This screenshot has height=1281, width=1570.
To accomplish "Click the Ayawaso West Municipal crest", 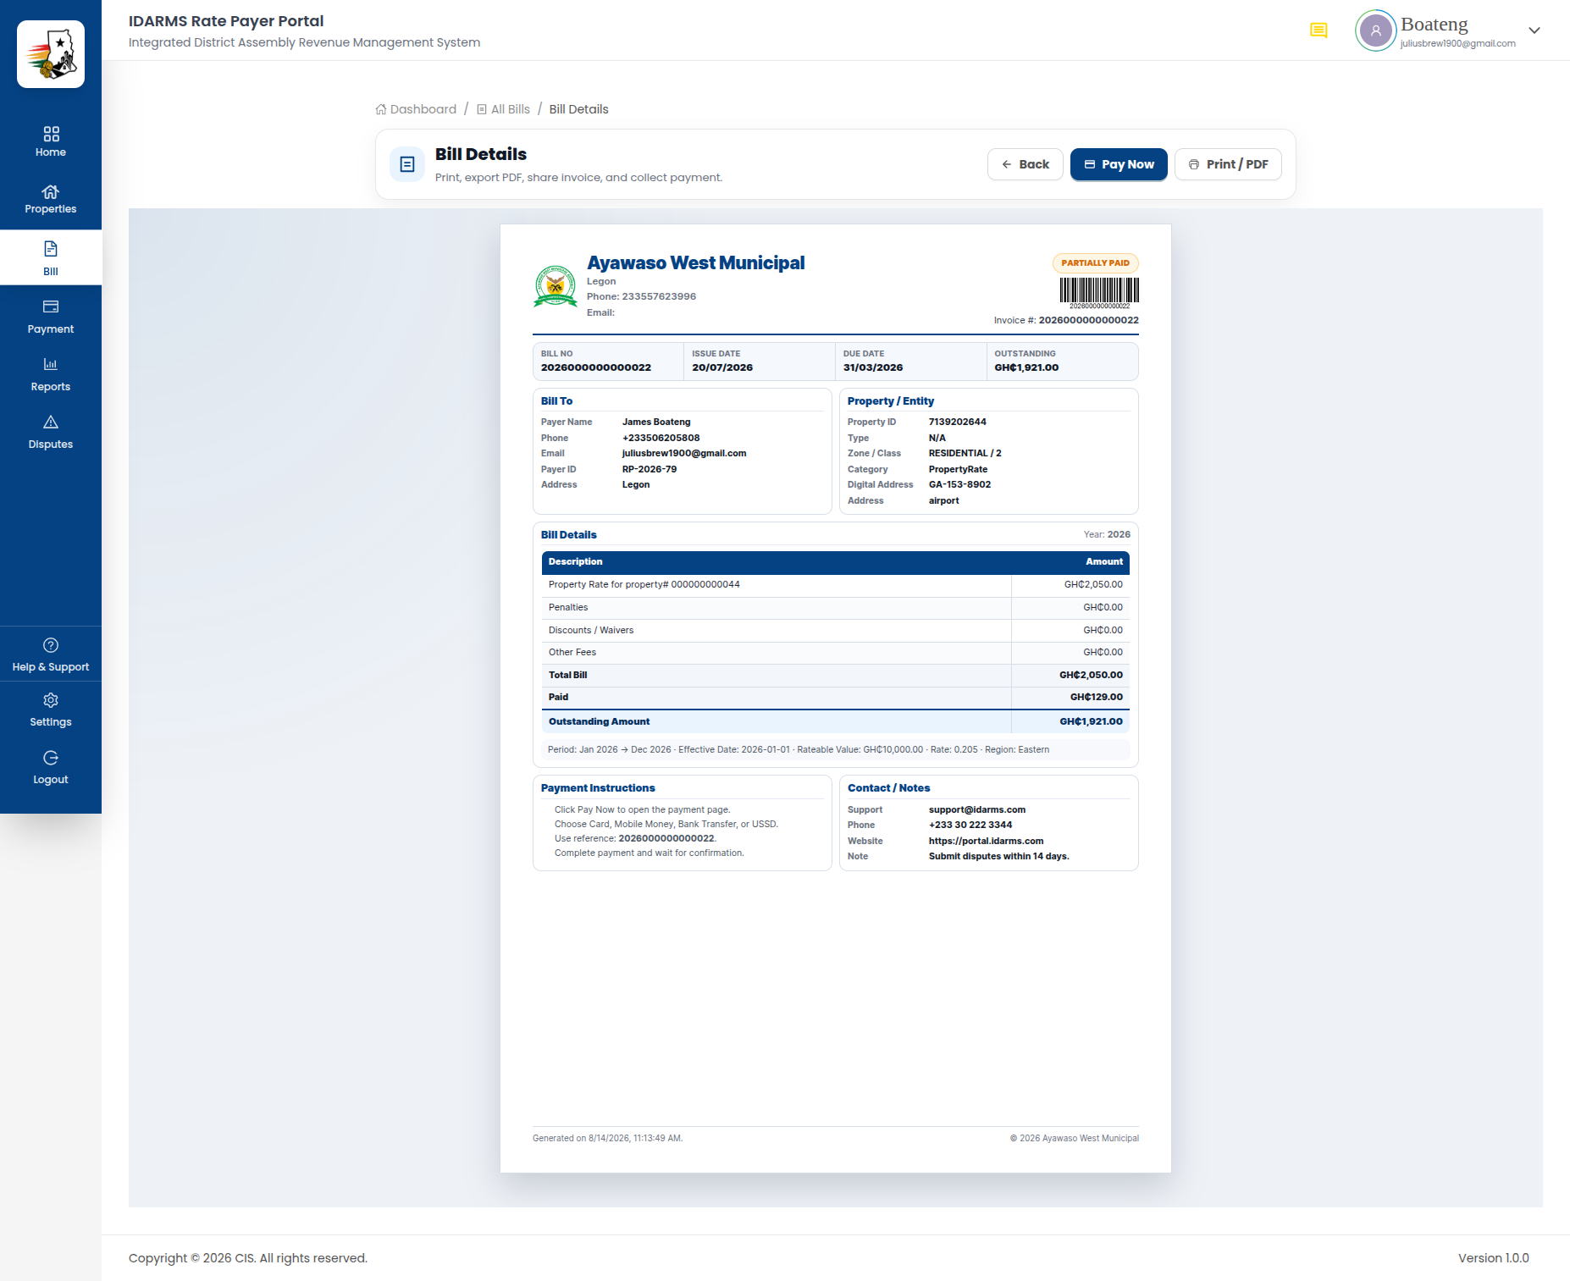I will (556, 286).
